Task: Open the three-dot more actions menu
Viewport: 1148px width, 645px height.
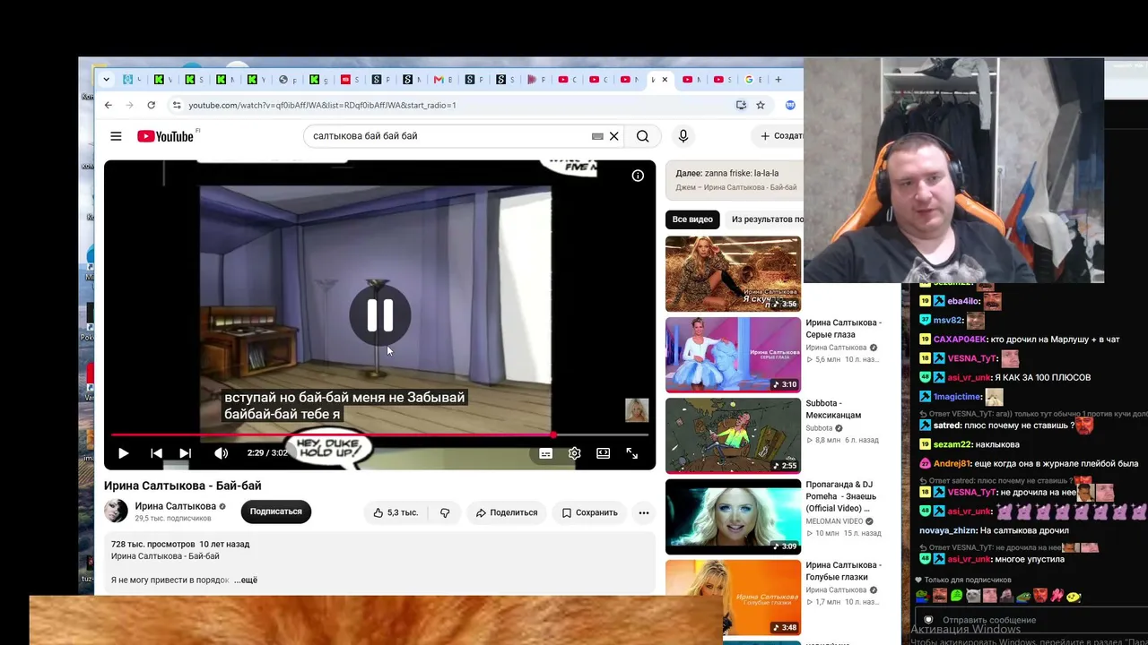Action: [x=644, y=512]
